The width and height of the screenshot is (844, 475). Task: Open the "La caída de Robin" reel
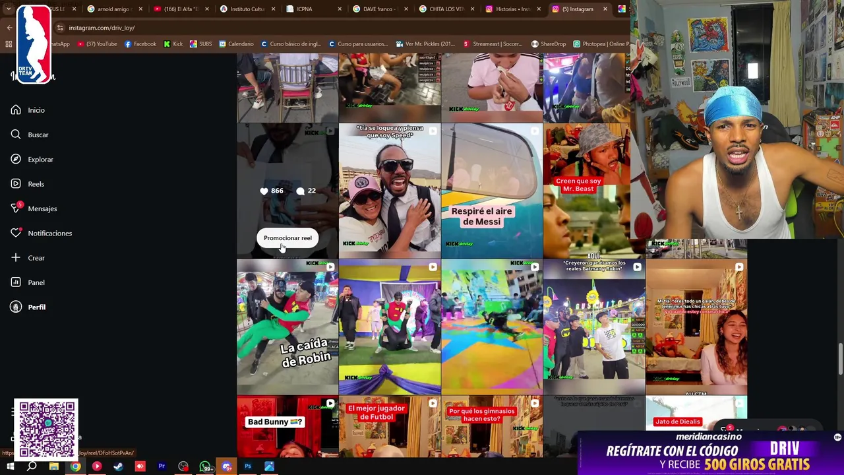click(287, 327)
